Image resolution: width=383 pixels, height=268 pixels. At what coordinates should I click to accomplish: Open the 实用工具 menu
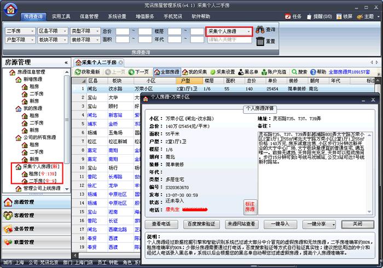click(x=61, y=16)
